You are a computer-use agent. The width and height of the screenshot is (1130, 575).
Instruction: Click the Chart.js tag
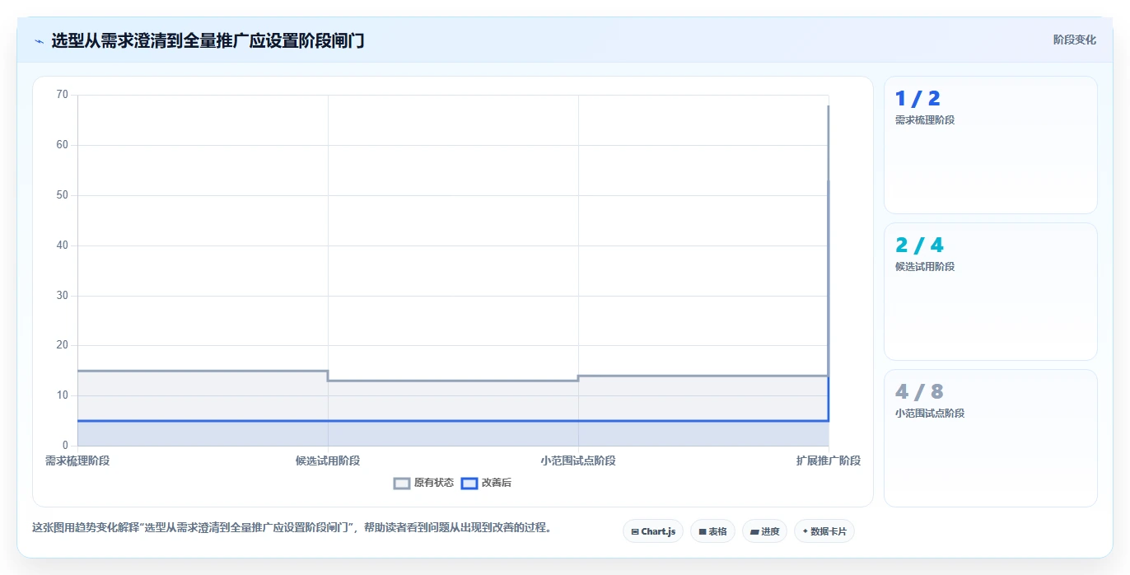(x=653, y=531)
